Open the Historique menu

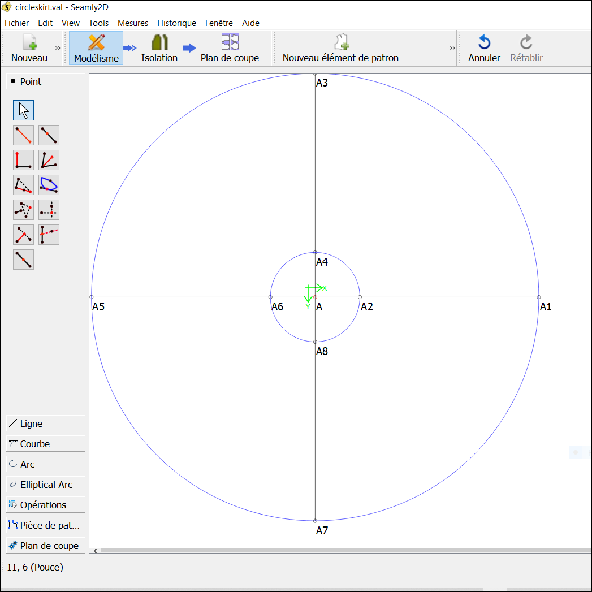pos(176,23)
